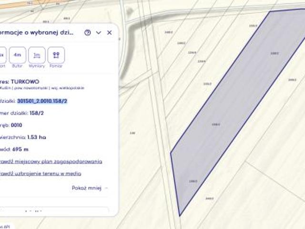Click the area value 1.53 ha
This screenshot has width=305, height=229.
36,137
